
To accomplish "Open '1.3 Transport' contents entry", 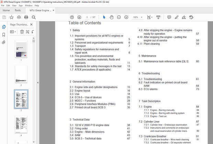I will [100, 46].
